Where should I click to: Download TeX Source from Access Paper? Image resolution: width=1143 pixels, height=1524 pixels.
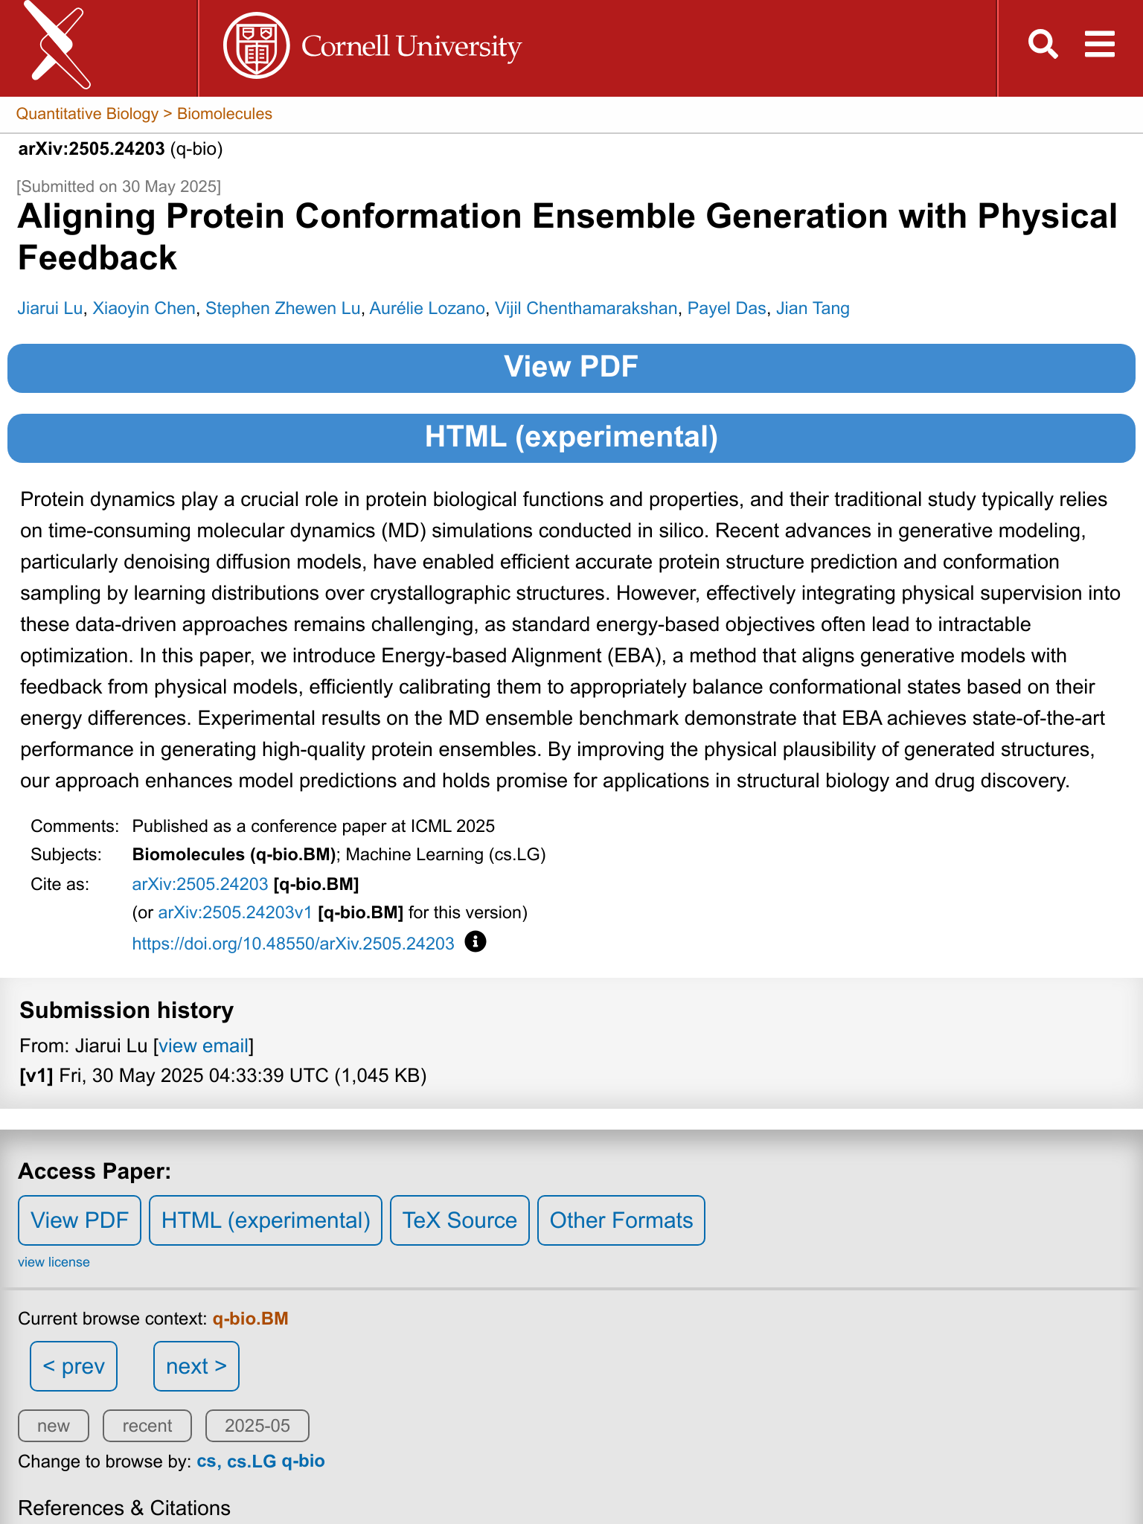tap(459, 1220)
